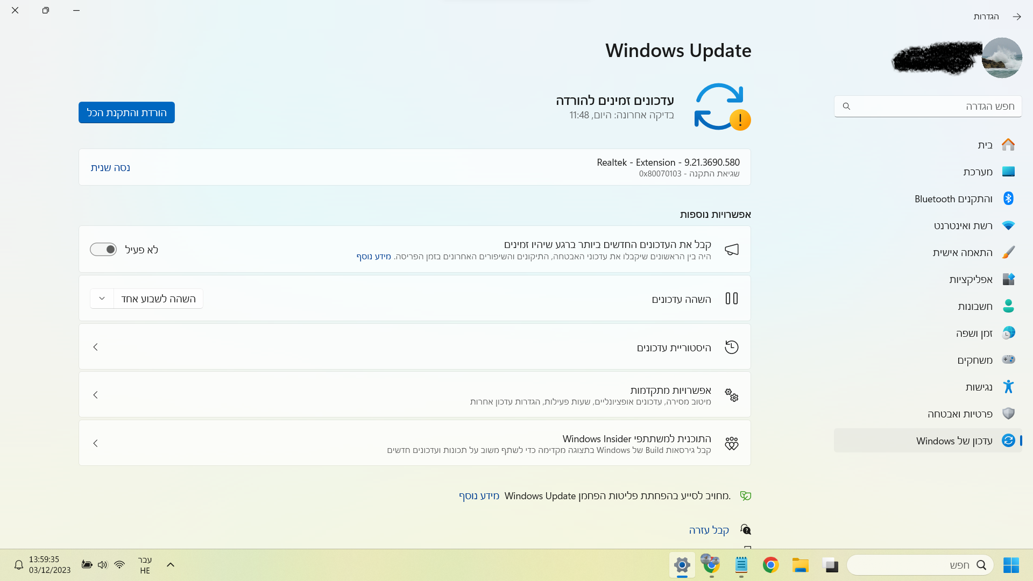Click מידע נוסף link under latest updates
This screenshot has width=1033, height=581.
[x=373, y=257]
